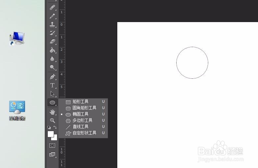Select the Path Selection arrow tool
The width and height of the screenshot is (258, 168).
52,94
